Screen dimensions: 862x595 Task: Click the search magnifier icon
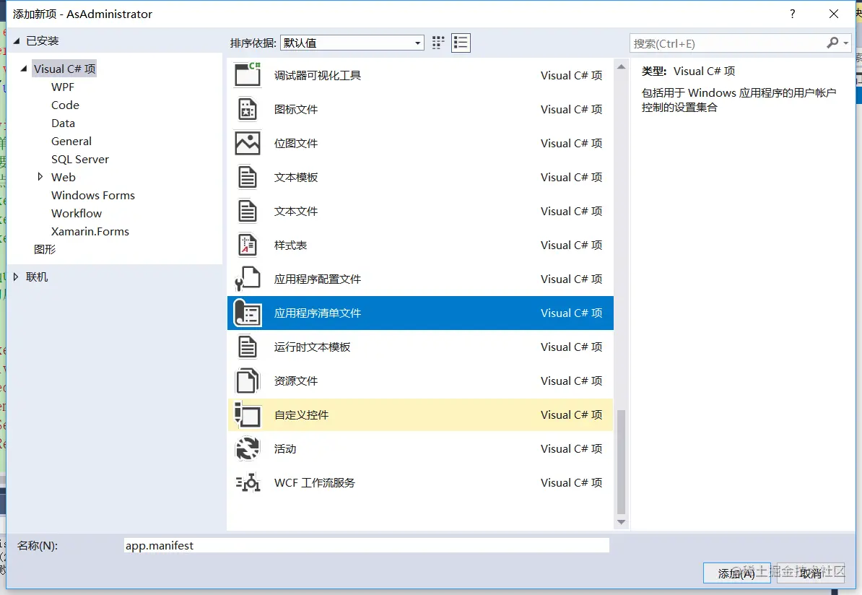pyautogui.click(x=832, y=43)
